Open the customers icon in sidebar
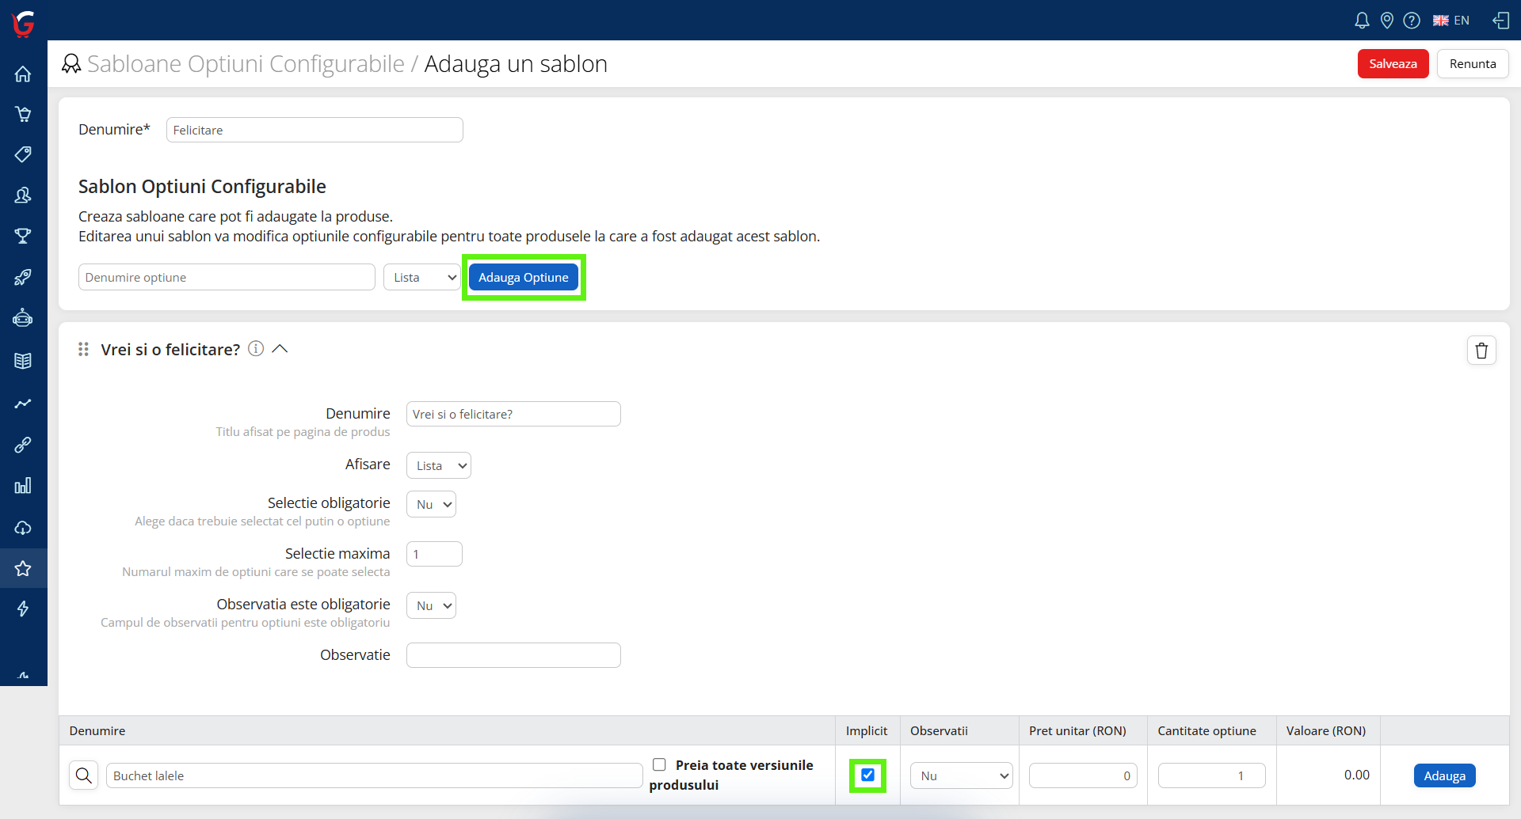The height and width of the screenshot is (819, 1521). pyautogui.click(x=23, y=195)
